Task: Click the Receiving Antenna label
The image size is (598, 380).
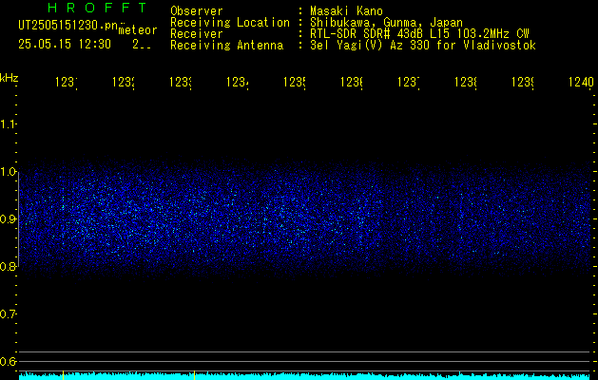Action: coord(227,46)
